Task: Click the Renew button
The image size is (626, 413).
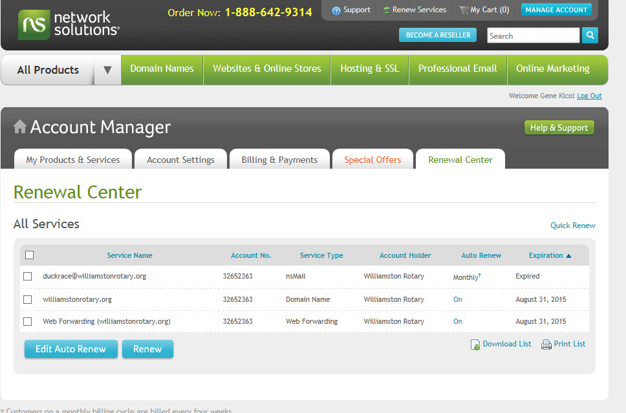Action: 147,349
